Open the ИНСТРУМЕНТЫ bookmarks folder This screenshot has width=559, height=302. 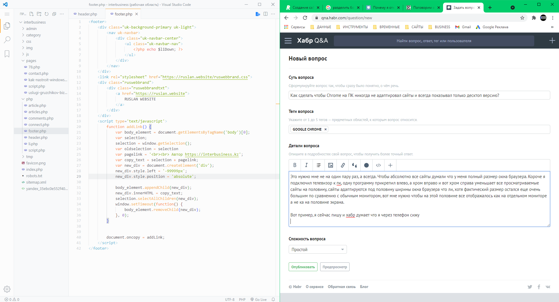click(x=352, y=27)
